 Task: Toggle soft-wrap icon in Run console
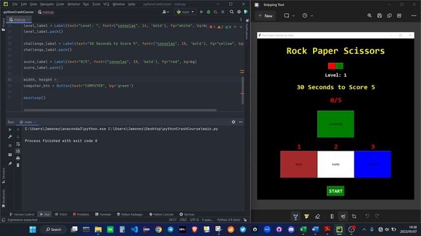18,144
